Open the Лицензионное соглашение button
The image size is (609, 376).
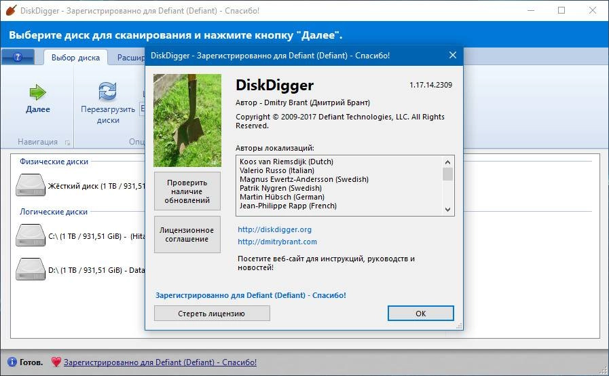tap(187, 235)
